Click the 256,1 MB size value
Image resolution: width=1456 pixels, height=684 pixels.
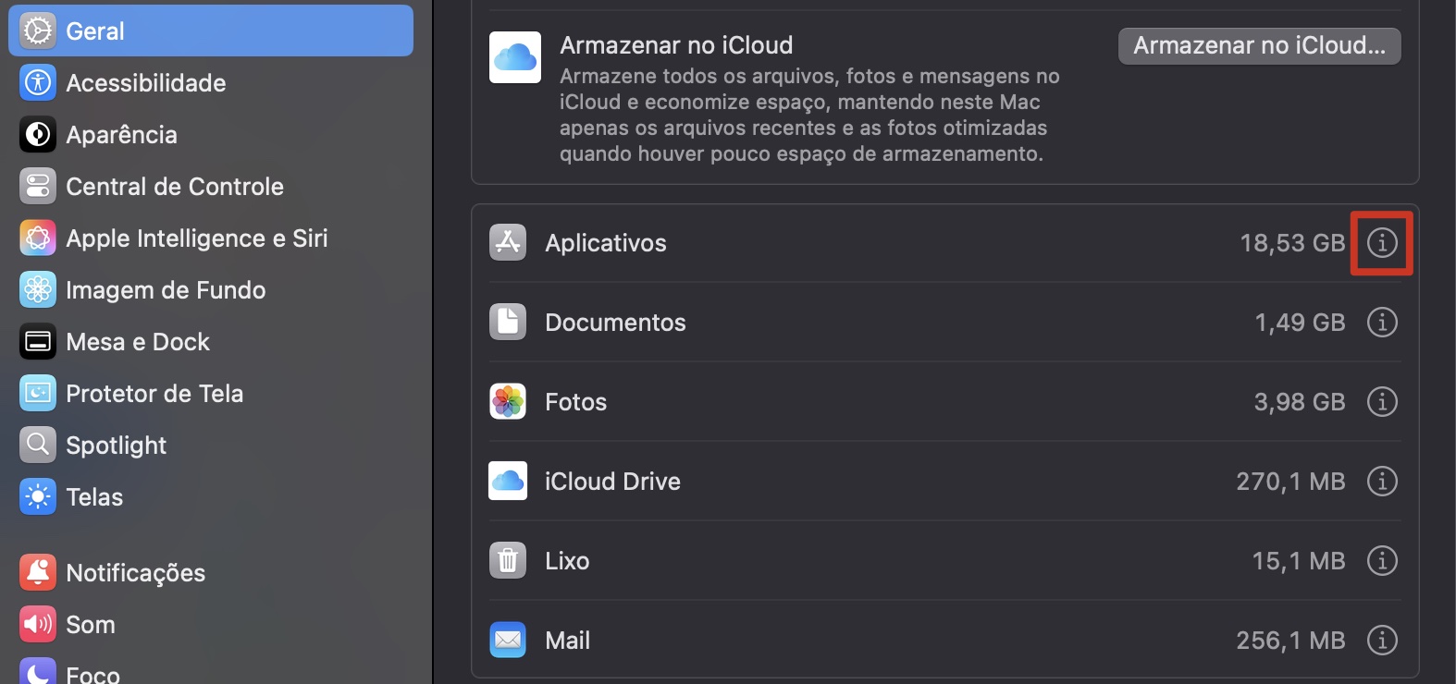pyautogui.click(x=1290, y=641)
